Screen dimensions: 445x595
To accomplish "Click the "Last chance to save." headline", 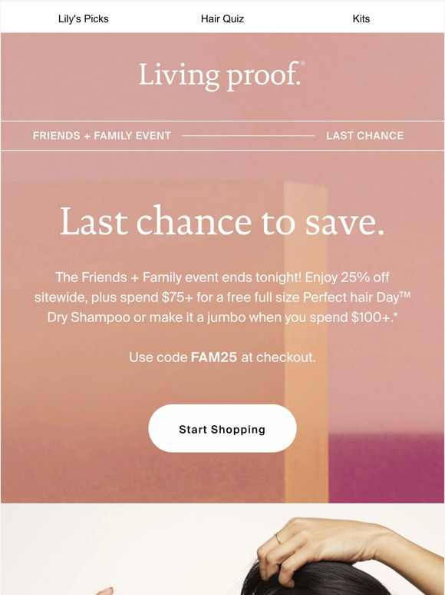I will click(222, 221).
